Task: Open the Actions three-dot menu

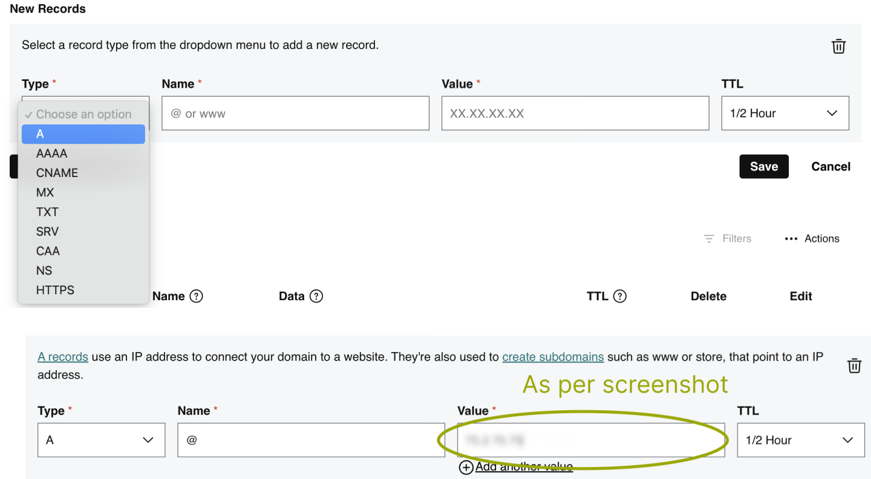Action: pos(791,239)
